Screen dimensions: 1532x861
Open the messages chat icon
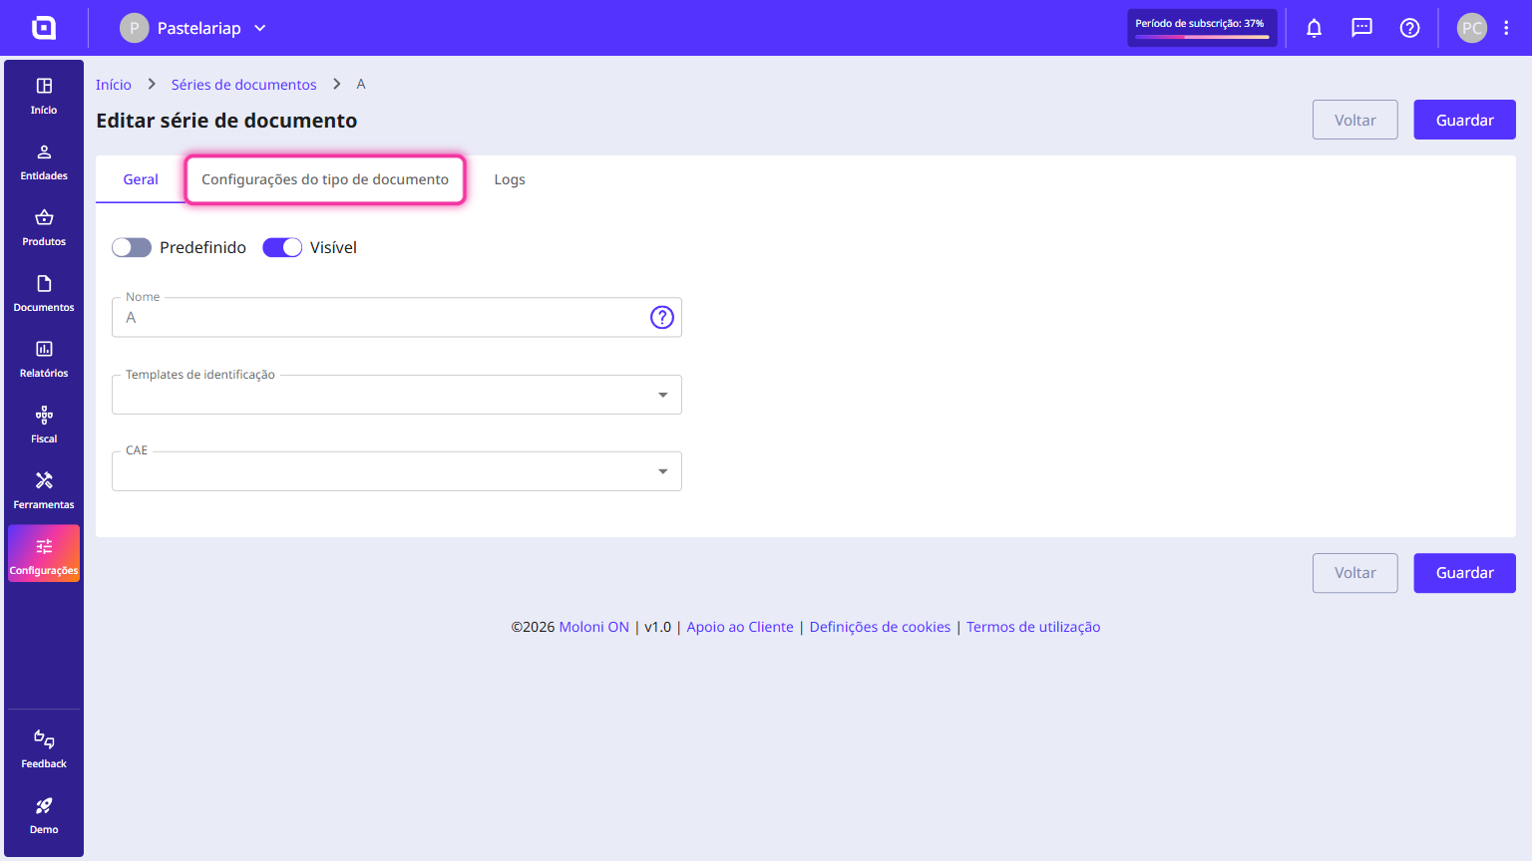tap(1361, 28)
